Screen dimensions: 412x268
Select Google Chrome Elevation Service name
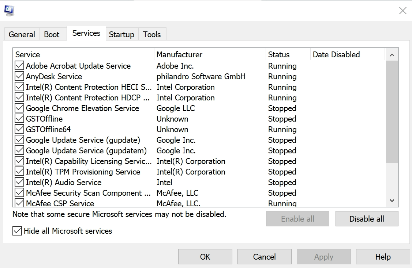click(x=82, y=108)
